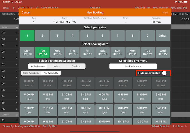Go to next date with right chevron
The image size is (190, 133).
[37, 8]
